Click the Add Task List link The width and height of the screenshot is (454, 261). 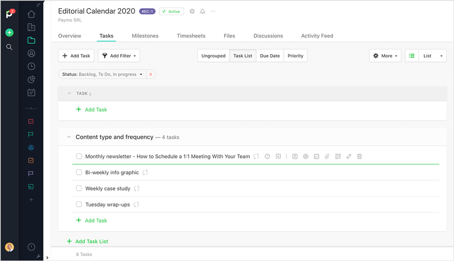pyautogui.click(x=91, y=242)
